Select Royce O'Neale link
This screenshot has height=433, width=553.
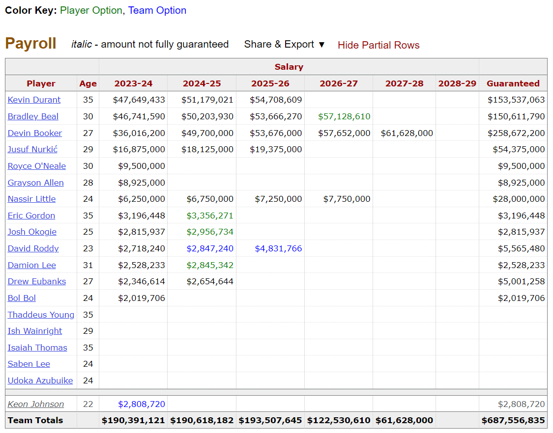(36, 166)
